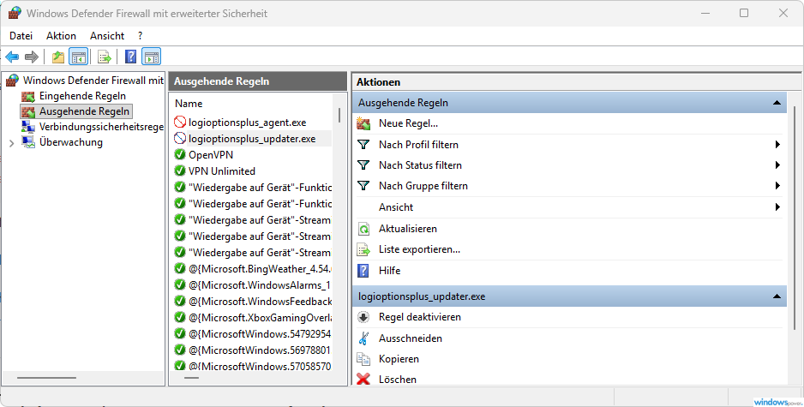Screen dimensions: 804x407
Task: Click the Back arrow toolbar icon
Action: pos(12,57)
